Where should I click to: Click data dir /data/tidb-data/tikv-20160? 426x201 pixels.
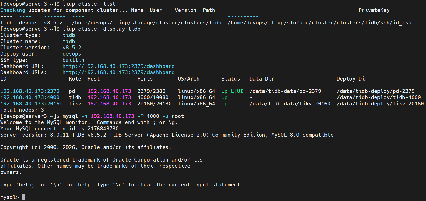pos(290,104)
